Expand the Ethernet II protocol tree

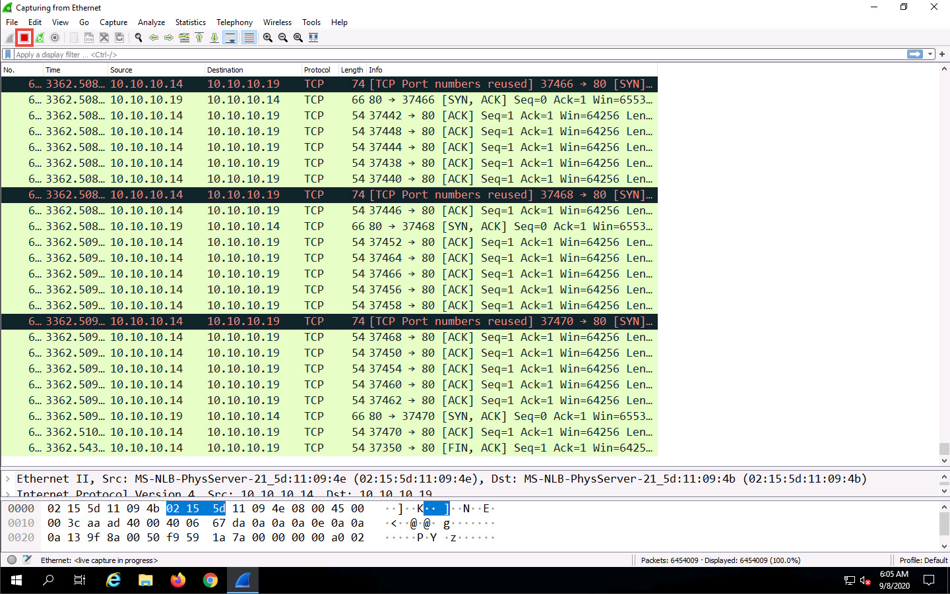[x=8, y=479]
